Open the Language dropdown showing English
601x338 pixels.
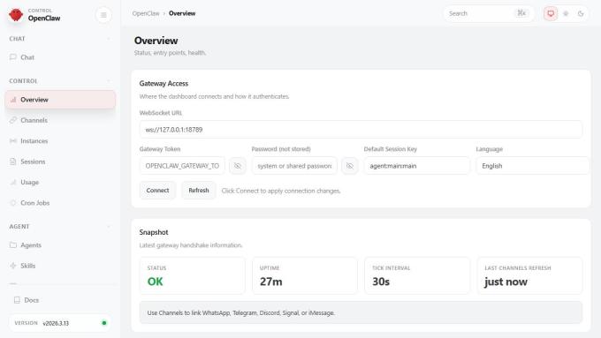[x=532, y=166]
